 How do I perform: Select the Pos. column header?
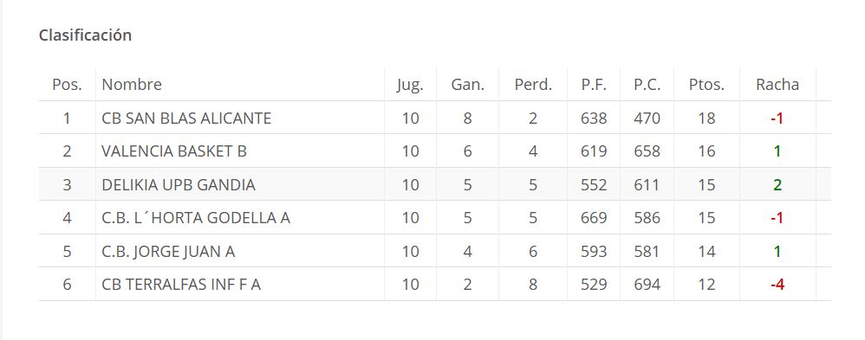click(67, 84)
